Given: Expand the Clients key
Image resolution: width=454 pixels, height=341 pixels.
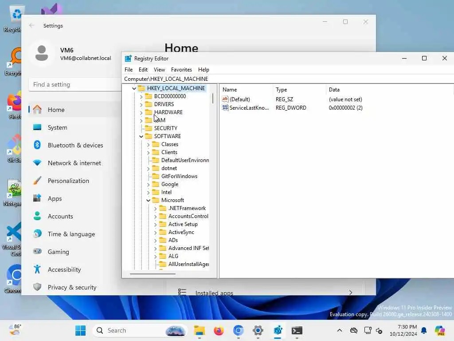Looking at the screenshot, I should coord(148,152).
